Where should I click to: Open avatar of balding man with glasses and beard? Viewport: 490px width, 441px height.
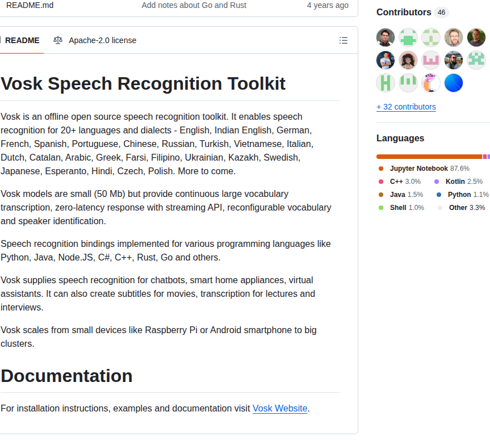pos(454,37)
